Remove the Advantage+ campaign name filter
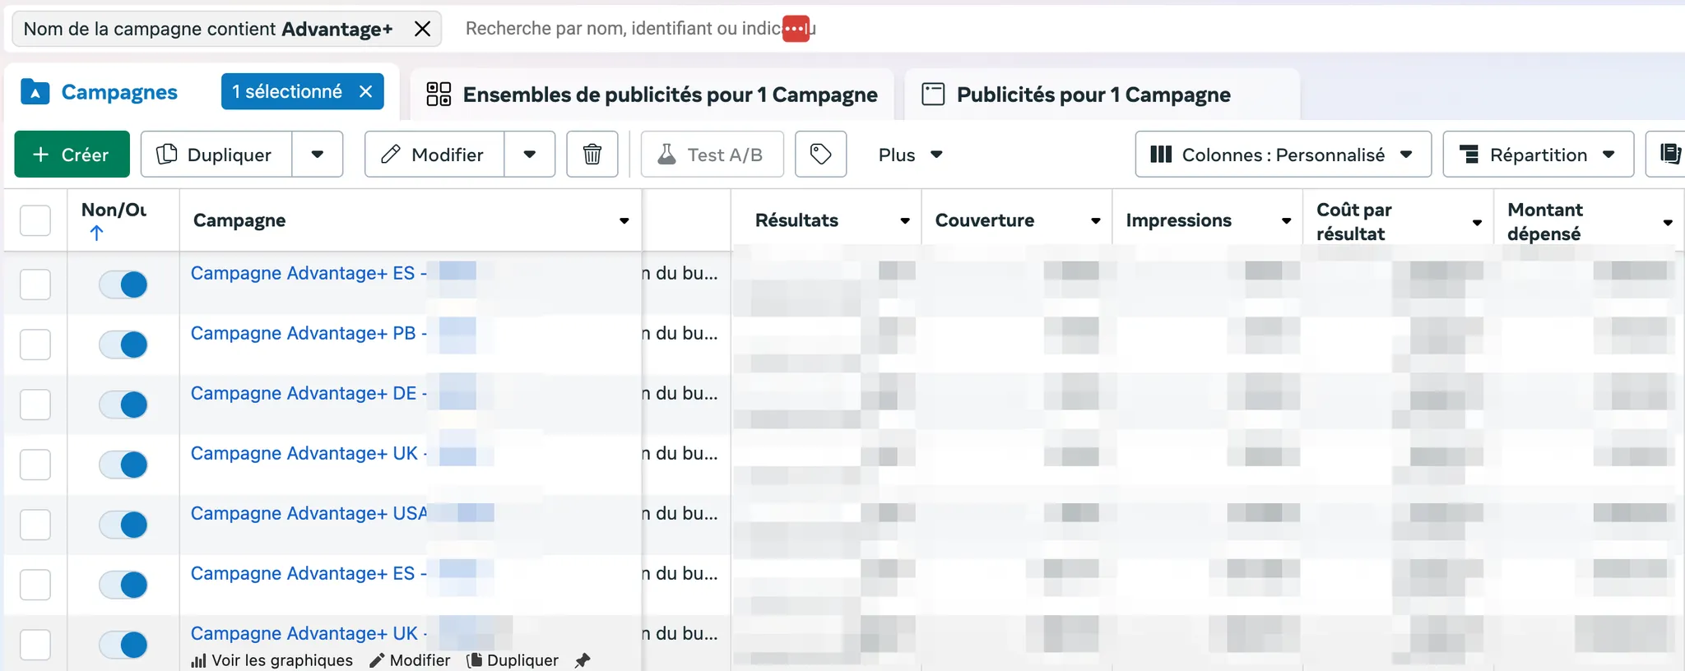 coord(422,29)
